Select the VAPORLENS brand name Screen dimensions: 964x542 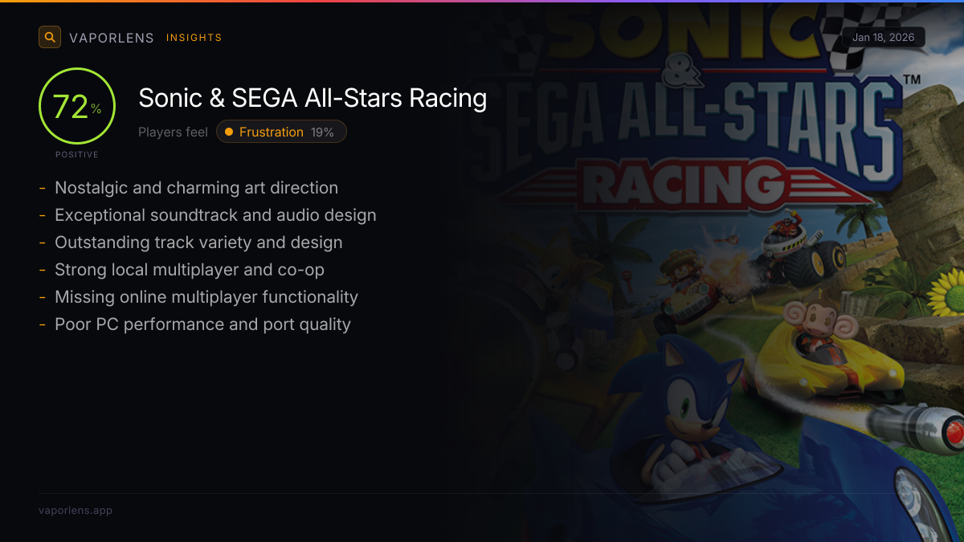pos(112,38)
